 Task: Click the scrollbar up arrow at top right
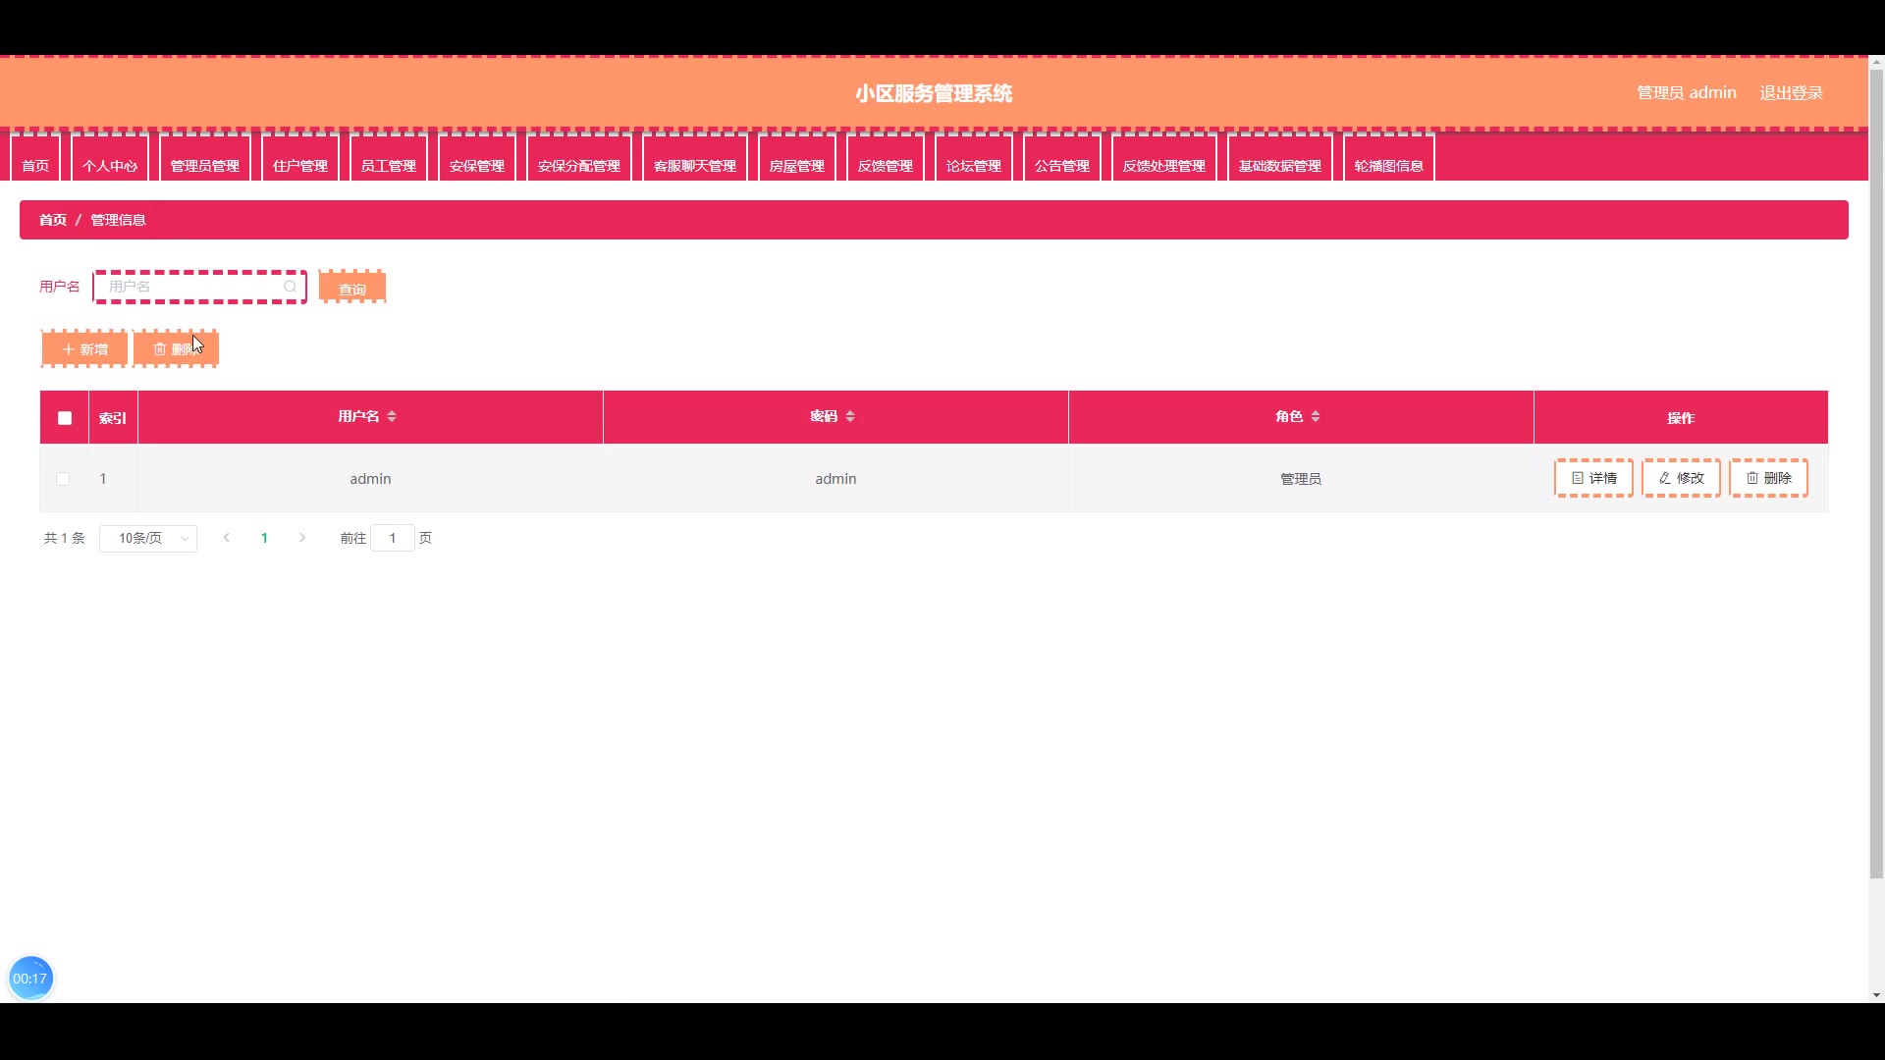pyautogui.click(x=1876, y=63)
